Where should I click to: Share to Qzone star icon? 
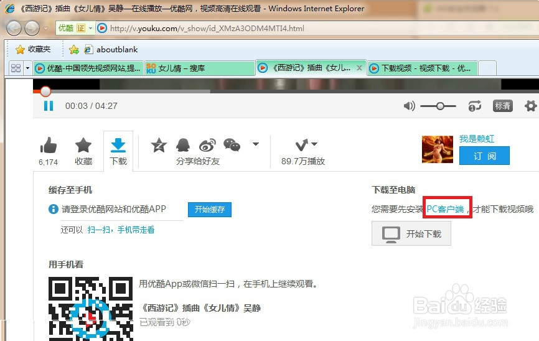159,145
